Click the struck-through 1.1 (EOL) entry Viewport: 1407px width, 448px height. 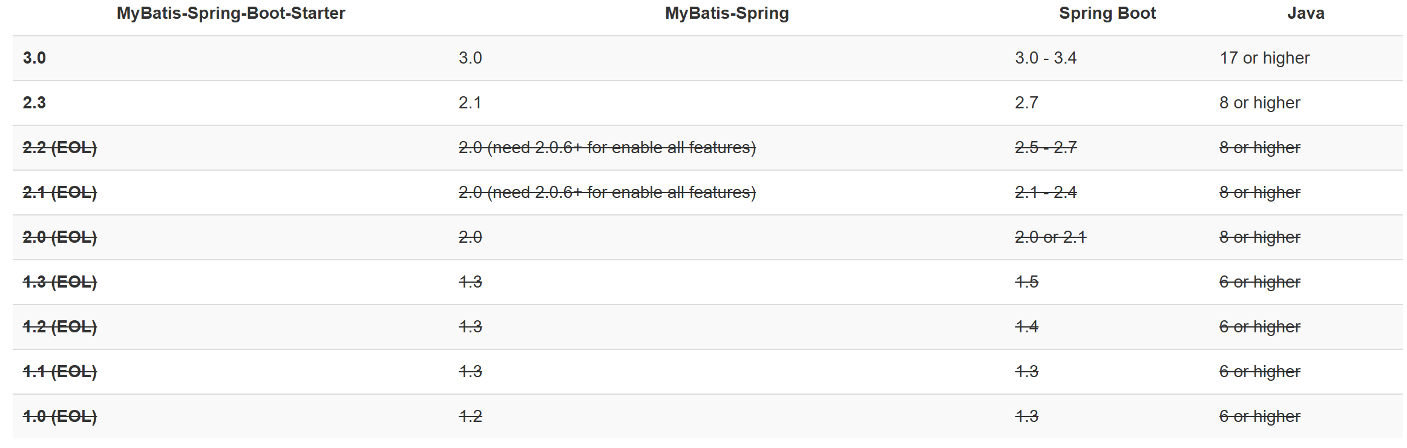tap(60, 372)
